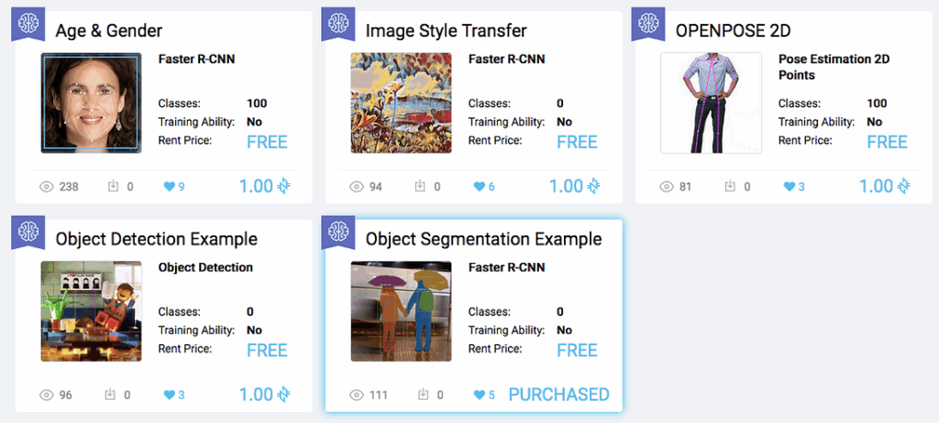Click the 1.00 price on Image Style Transfer
The height and width of the screenshot is (423, 939).
pos(566,186)
